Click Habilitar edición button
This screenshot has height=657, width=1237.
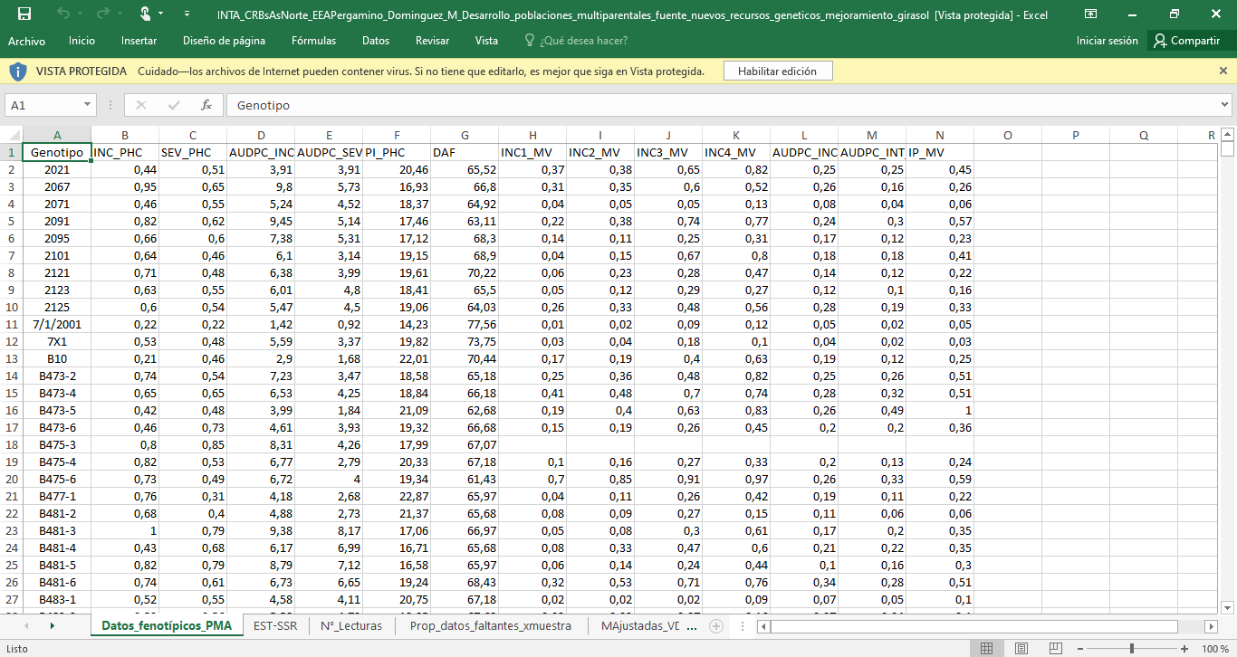pos(777,71)
